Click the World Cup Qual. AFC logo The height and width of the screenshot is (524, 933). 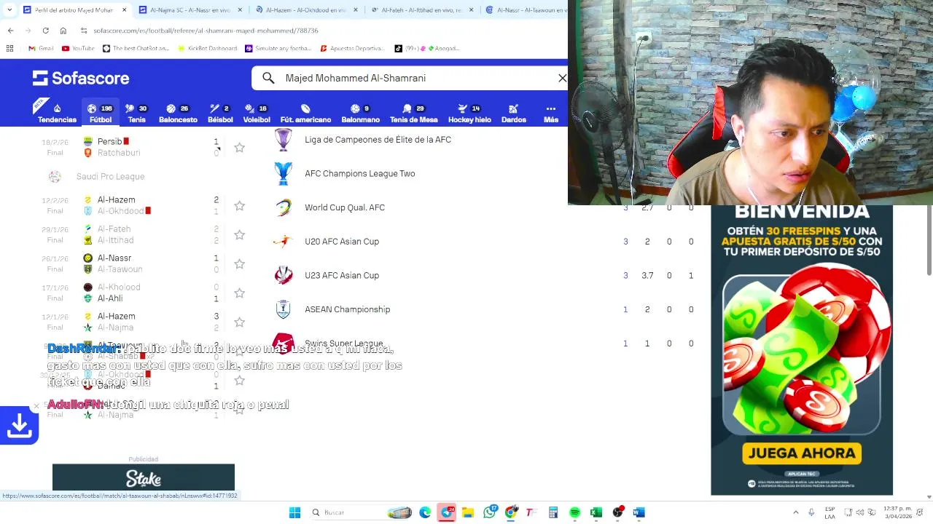[x=284, y=207]
